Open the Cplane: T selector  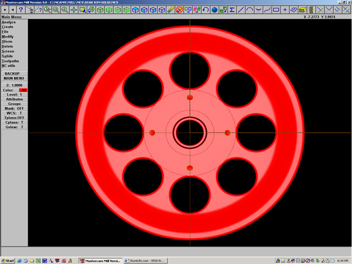14,122
